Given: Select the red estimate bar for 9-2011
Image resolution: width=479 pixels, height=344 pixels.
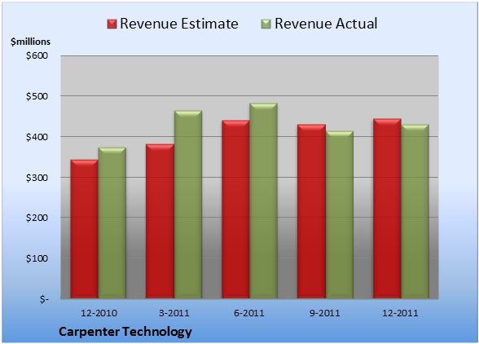Looking at the screenshot, I should [x=311, y=211].
